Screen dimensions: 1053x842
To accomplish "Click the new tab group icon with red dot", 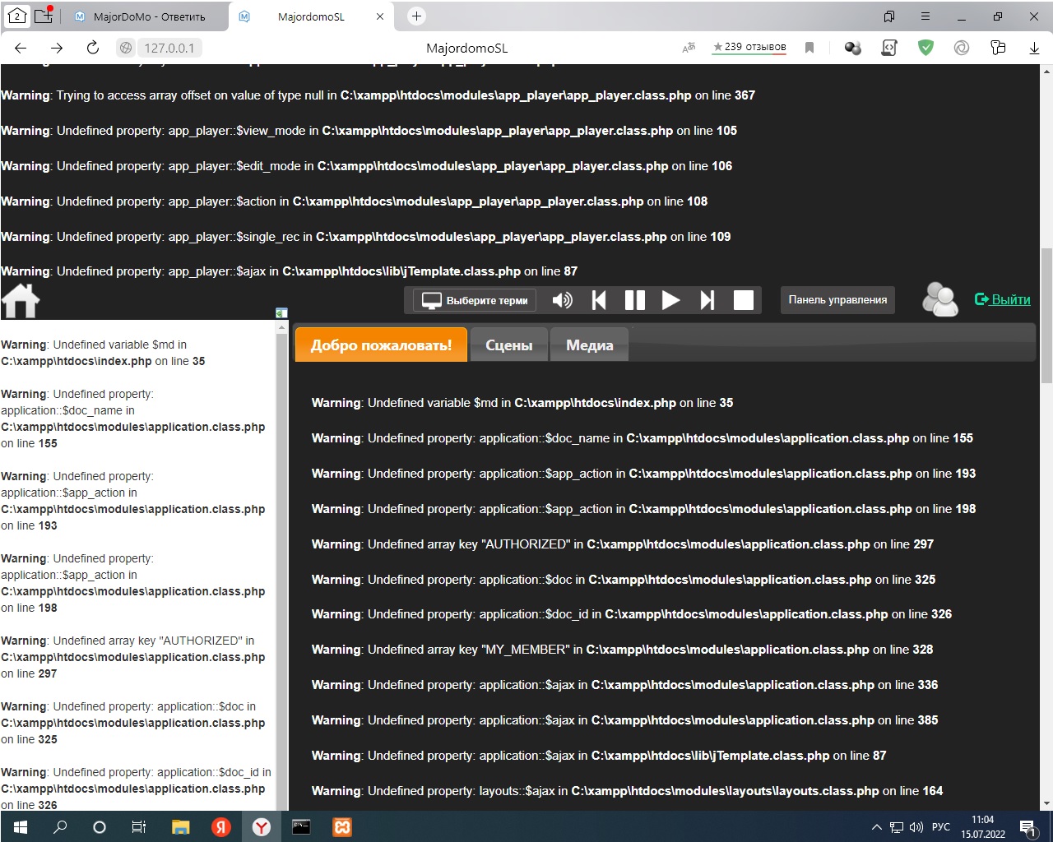I will click(x=44, y=16).
